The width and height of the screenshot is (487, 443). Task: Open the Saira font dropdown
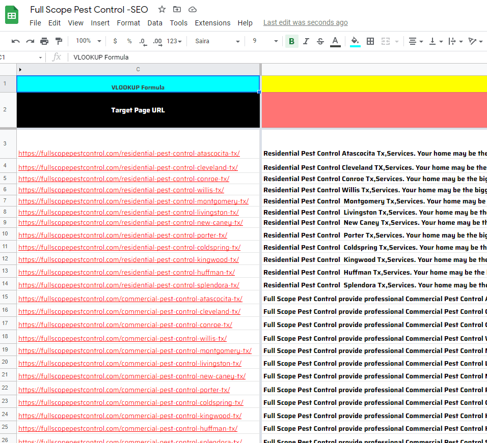[x=217, y=41]
